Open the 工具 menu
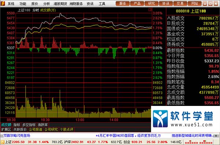The image size is (220, 145). point(102,4)
